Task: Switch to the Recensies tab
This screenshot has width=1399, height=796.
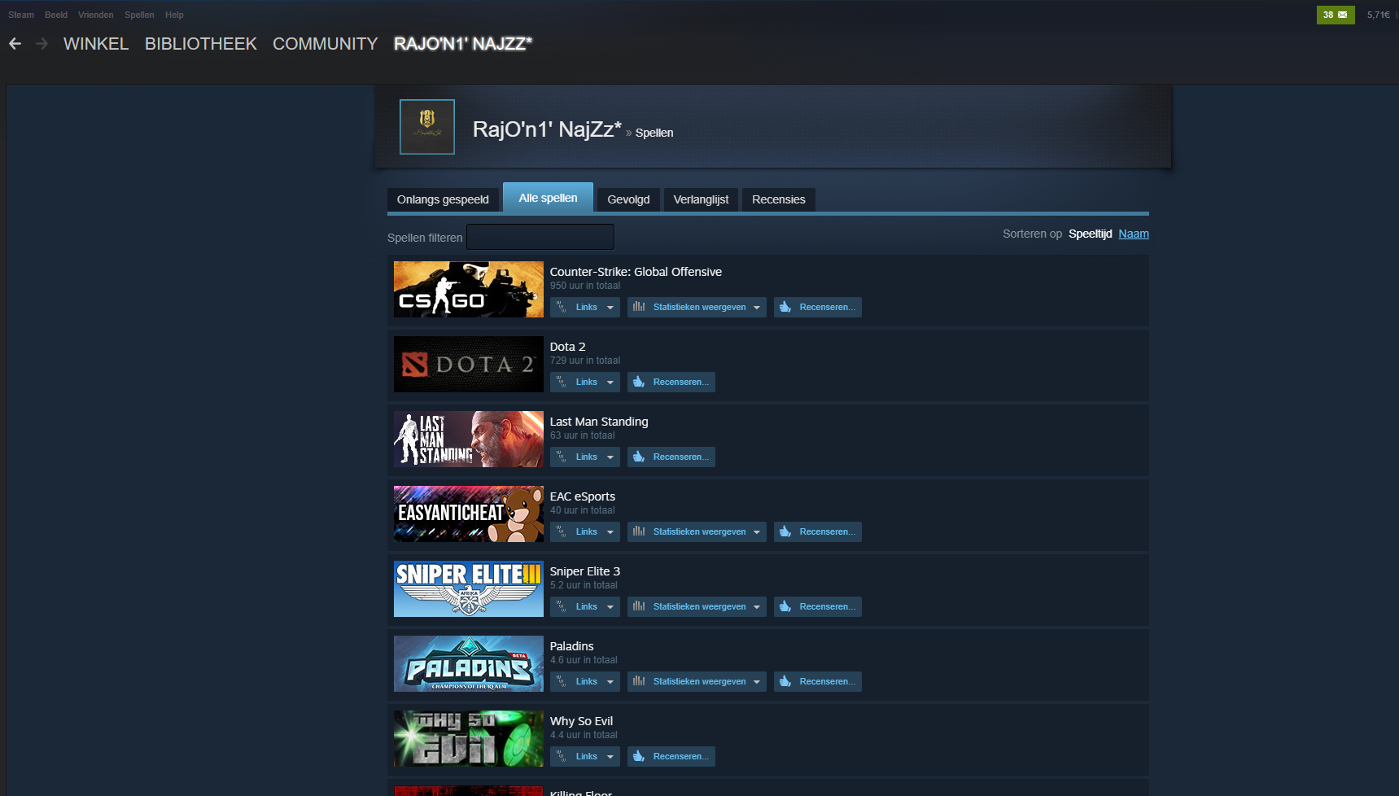Action: [779, 199]
